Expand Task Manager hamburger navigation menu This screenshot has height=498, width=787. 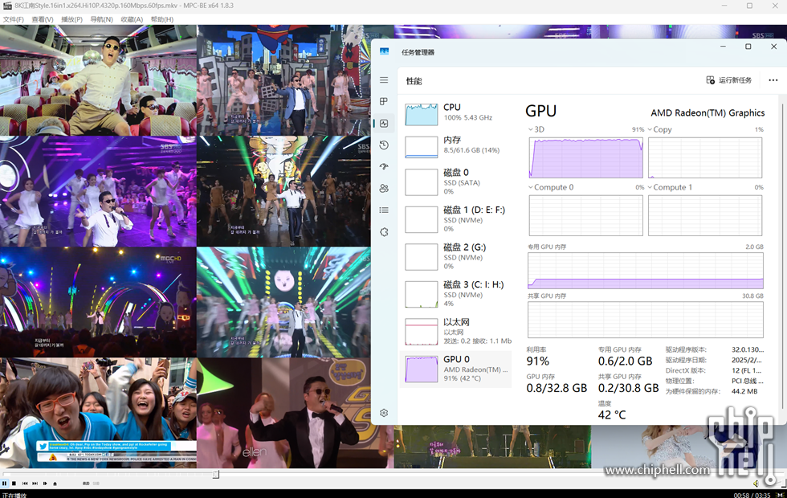click(384, 80)
